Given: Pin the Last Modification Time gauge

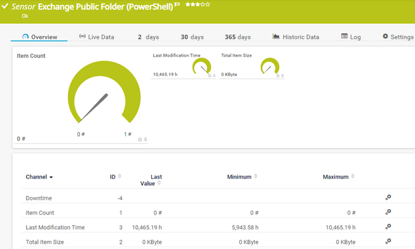Looking at the screenshot, I should (214, 76).
